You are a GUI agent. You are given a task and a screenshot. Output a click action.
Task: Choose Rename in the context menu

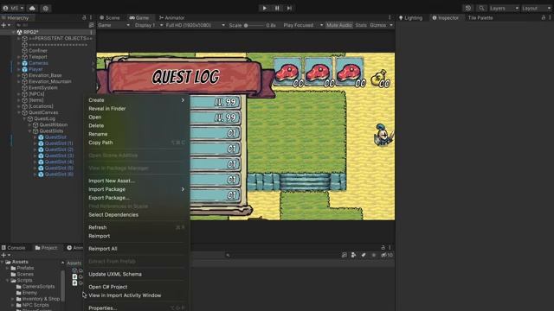[x=137, y=134]
